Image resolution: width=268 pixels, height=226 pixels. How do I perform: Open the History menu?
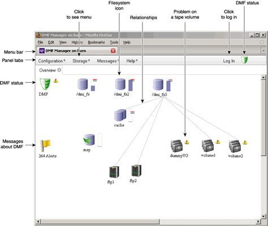point(77,42)
